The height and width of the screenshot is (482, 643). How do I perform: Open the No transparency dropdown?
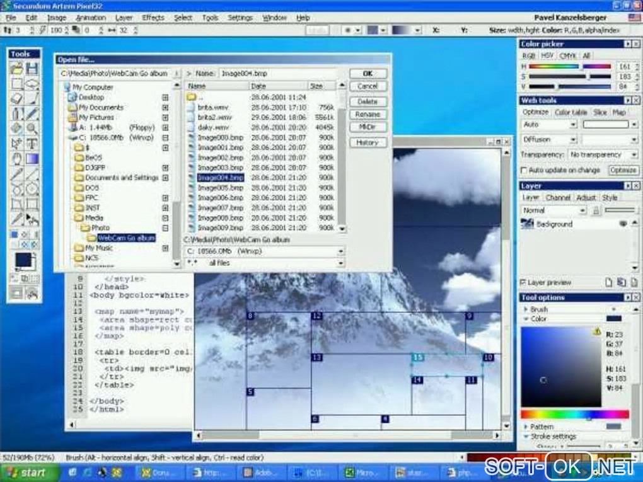(x=634, y=155)
